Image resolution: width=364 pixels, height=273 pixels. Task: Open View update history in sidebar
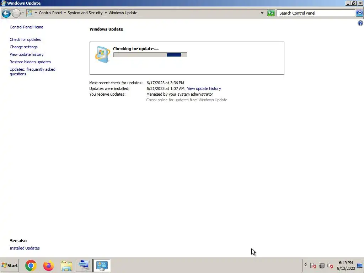[27, 54]
